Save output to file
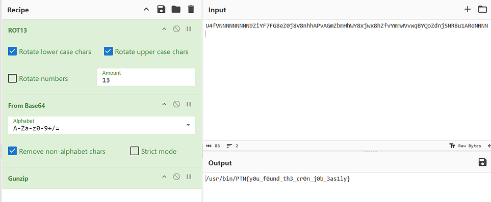The height and width of the screenshot is (202, 491). 482,162
